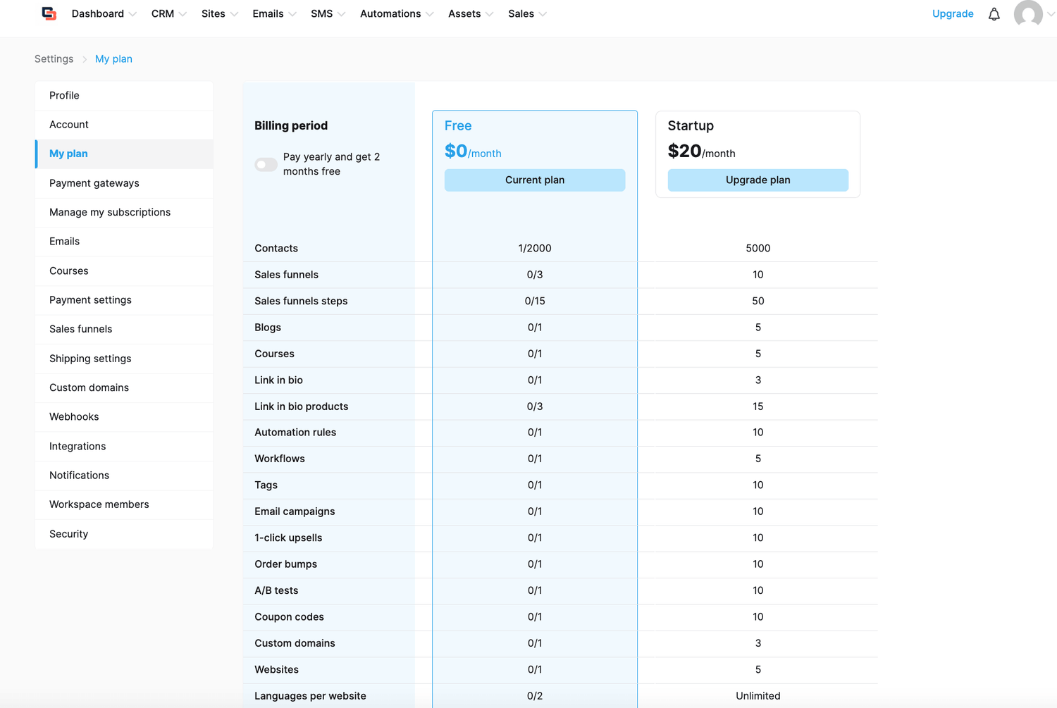Click the 1/2000 contacts value
Screen dimensions: 1057x708
click(535, 248)
